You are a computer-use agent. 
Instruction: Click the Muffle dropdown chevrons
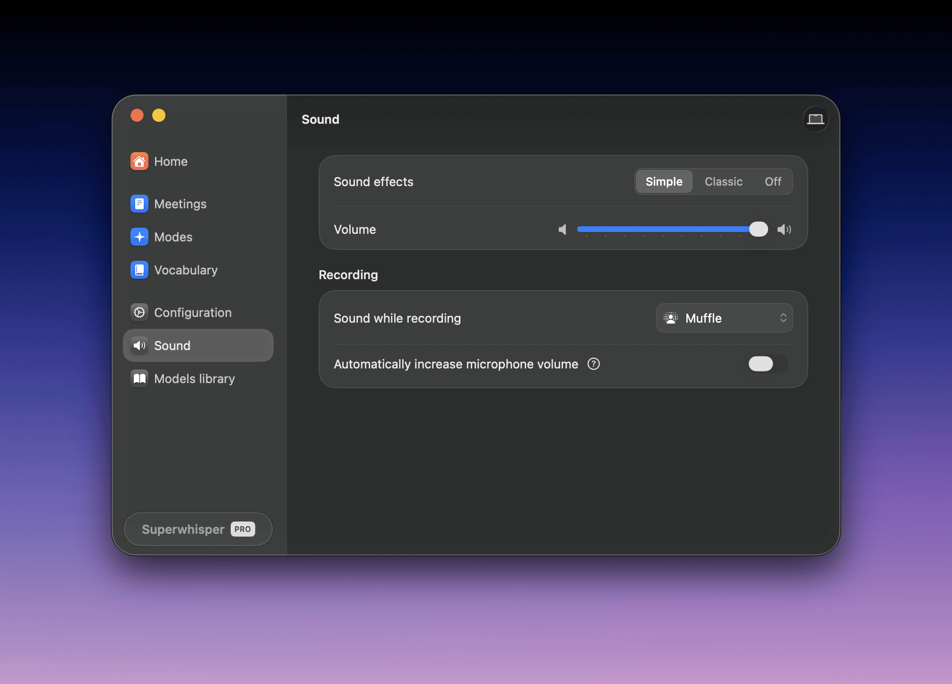click(x=783, y=318)
